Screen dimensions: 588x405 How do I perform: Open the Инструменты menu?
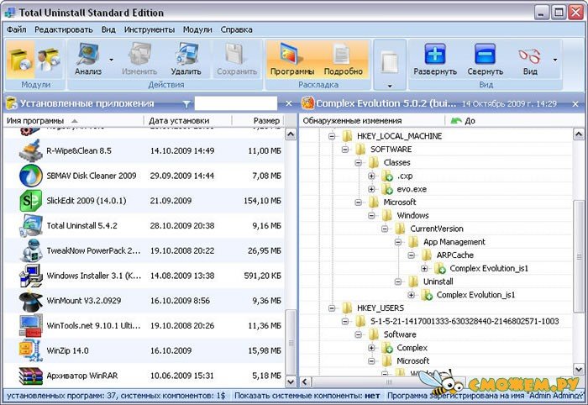(149, 29)
